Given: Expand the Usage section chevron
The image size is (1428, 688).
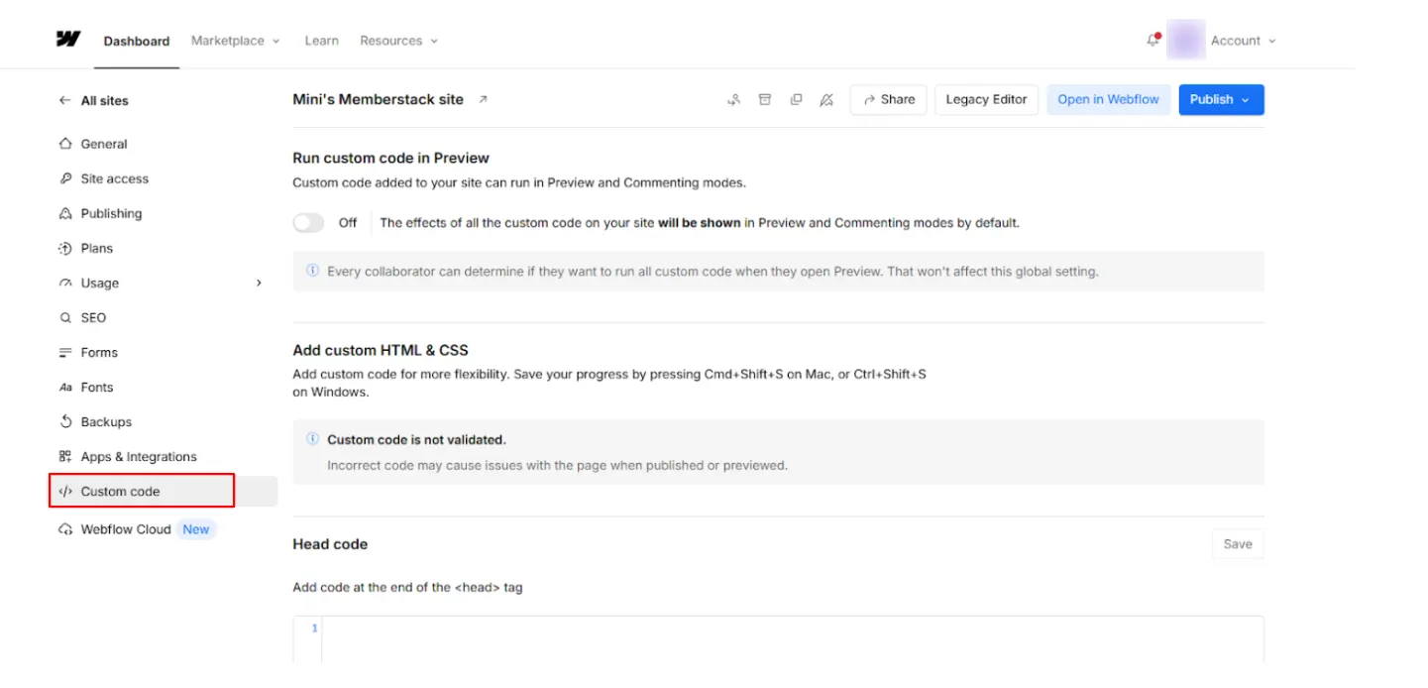Looking at the screenshot, I should pyautogui.click(x=259, y=283).
